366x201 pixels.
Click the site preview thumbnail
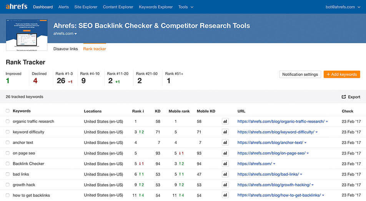27,35
